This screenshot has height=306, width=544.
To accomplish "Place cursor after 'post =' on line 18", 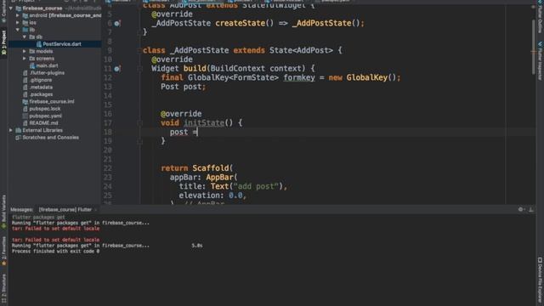I will coord(197,133).
